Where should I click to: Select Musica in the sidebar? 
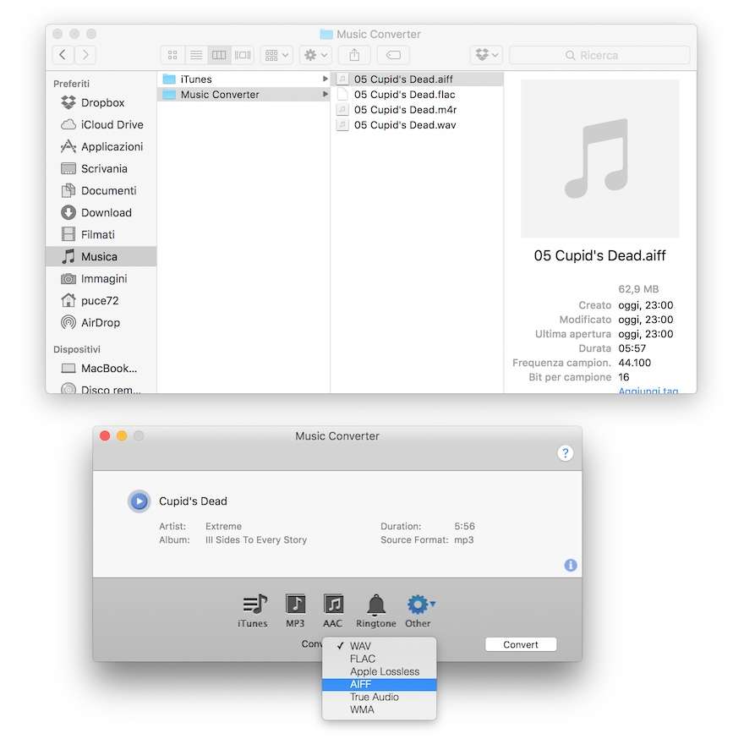tap(101, 256)
